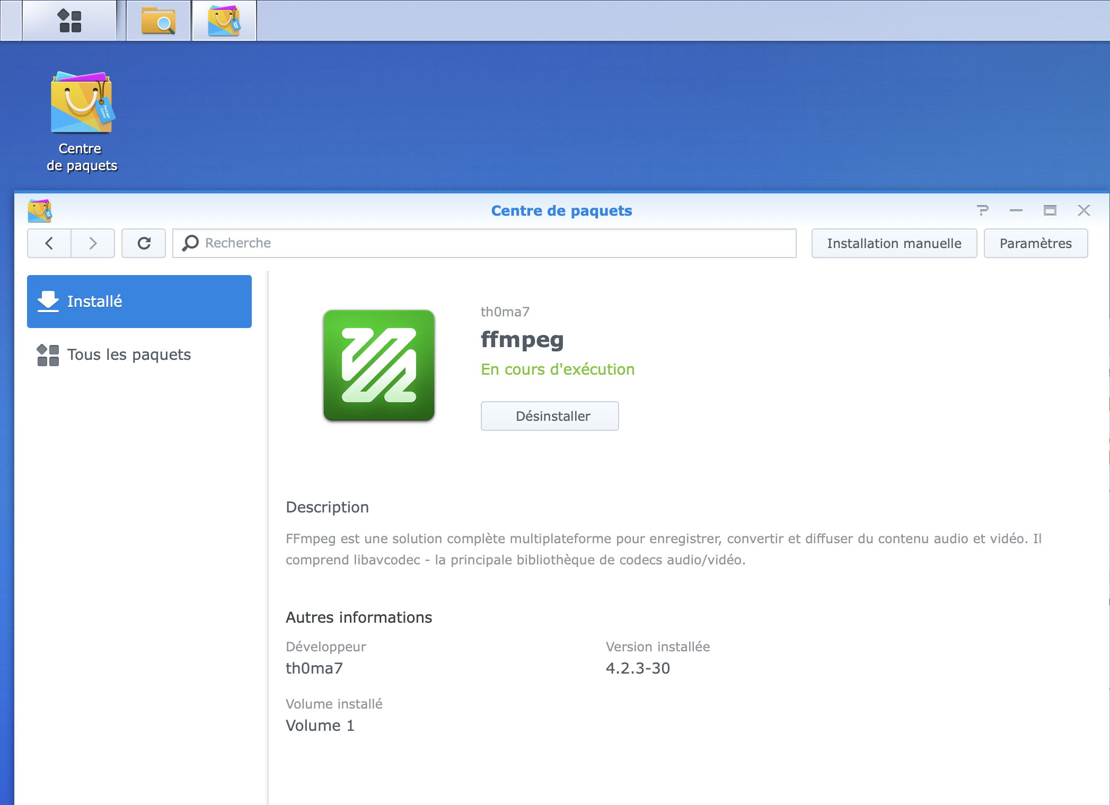The width and height of the screenshot is (1110, 805).
Task: Click the th0ma7 developer label
Action: pos(504,312)
